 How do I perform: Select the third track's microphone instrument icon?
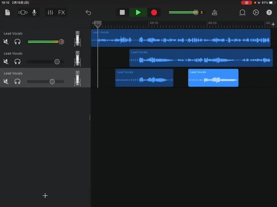(78, 78)
